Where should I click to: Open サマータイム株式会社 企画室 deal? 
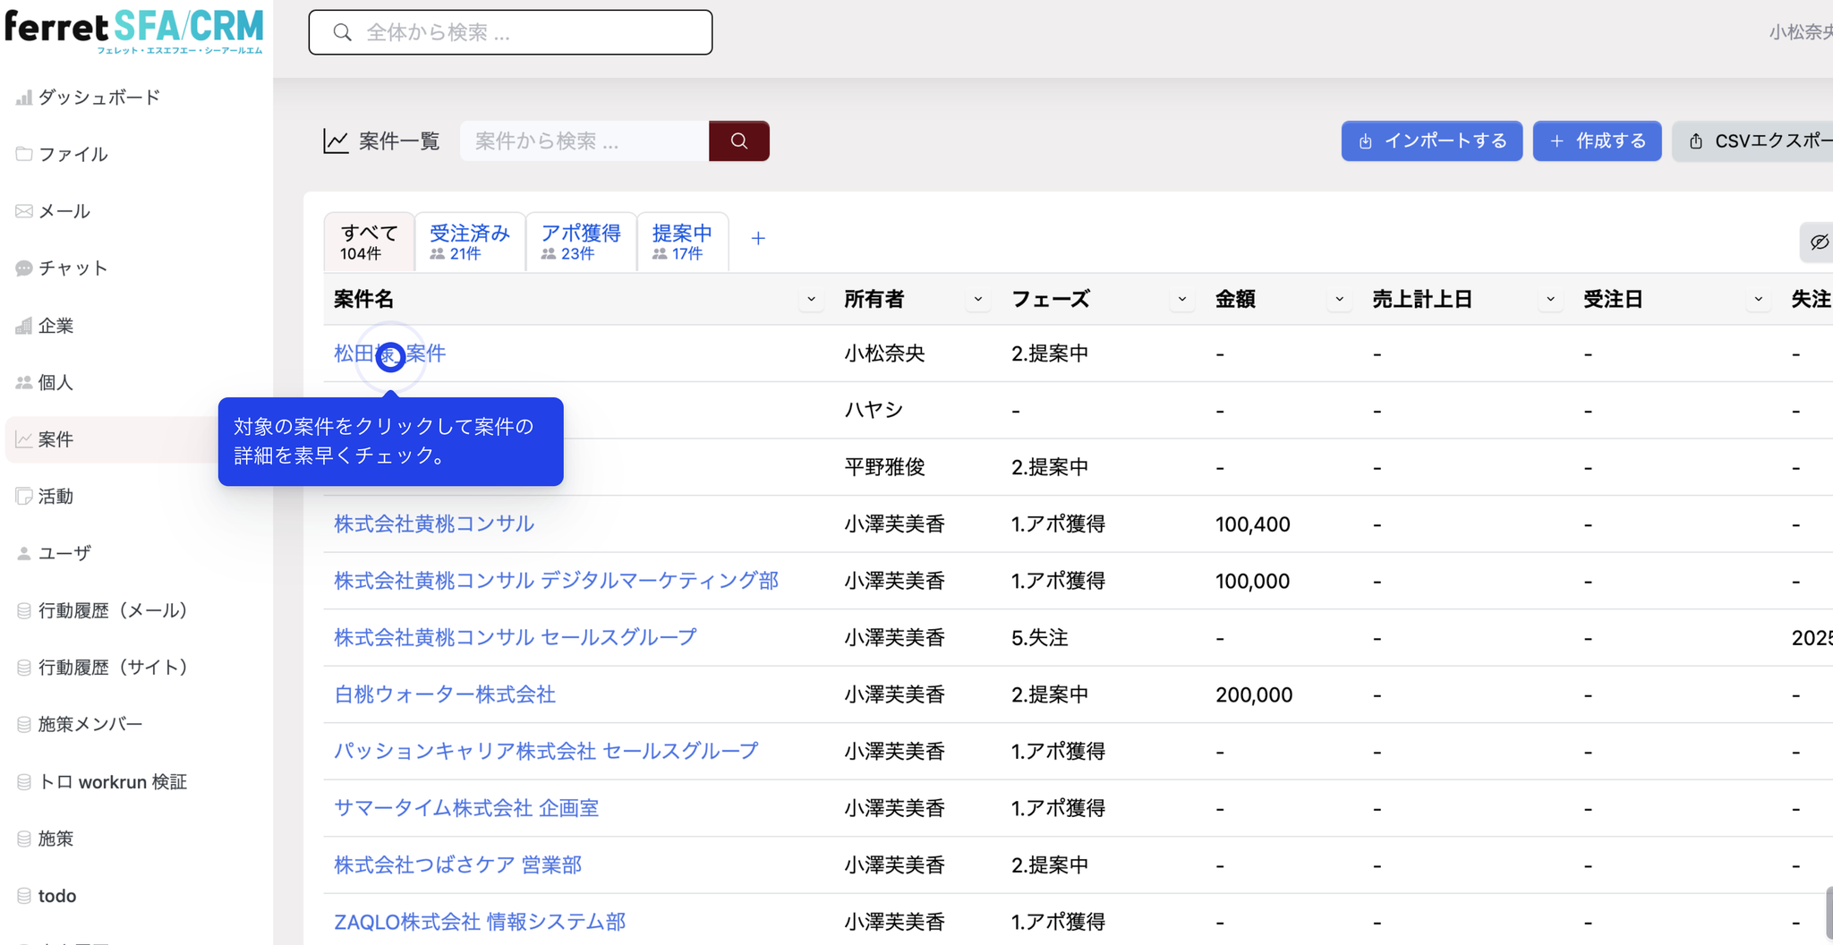[x=466, y=808]
